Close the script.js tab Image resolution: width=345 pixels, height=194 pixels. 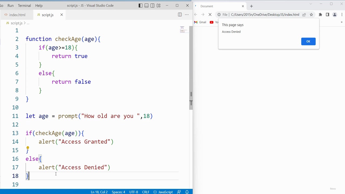point(61,15)
